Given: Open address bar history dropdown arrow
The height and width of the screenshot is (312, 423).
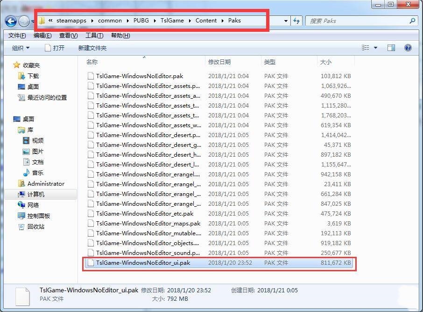Looking at the screenshot, I should [x=286, y=21].
